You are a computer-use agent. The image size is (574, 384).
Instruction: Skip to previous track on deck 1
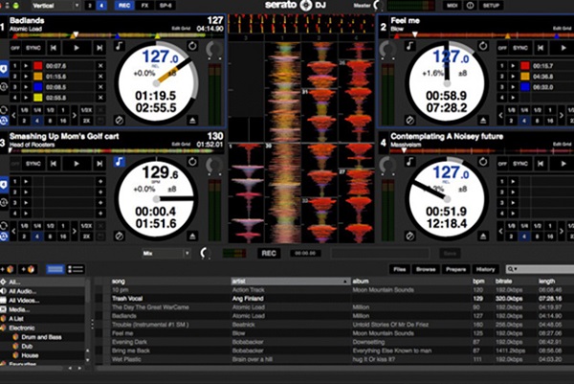tap(54, 48)
